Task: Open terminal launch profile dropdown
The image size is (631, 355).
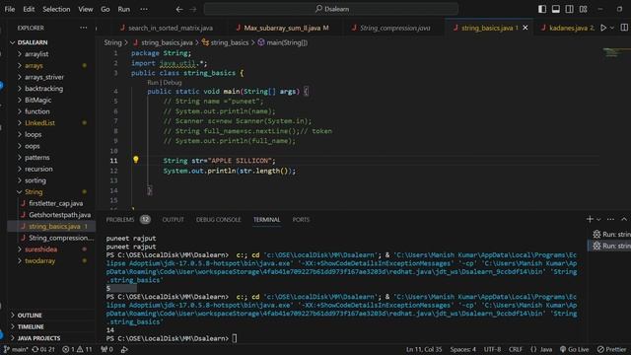Action: pyautogui.click(x=598, y=219)
